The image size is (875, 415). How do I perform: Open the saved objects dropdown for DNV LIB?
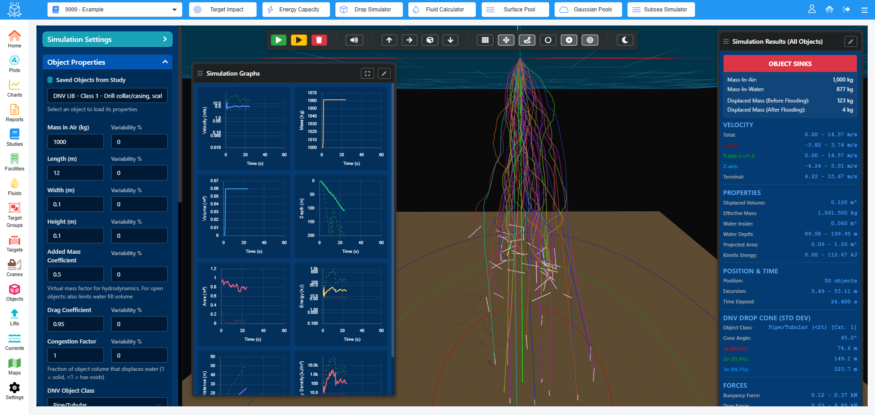click(107, 96)
